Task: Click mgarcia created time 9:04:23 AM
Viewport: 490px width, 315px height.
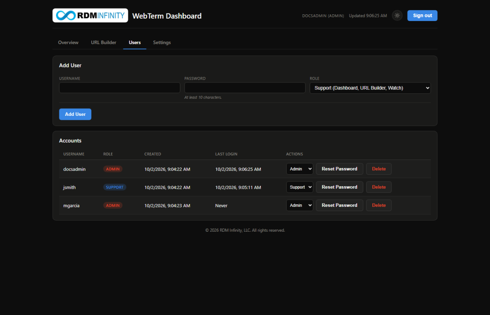Action: click(167, 205)
